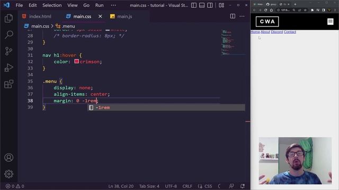The width and height of the screenshot is (339, 190).
Task: Open Source Control view
Action: point(8,51)
